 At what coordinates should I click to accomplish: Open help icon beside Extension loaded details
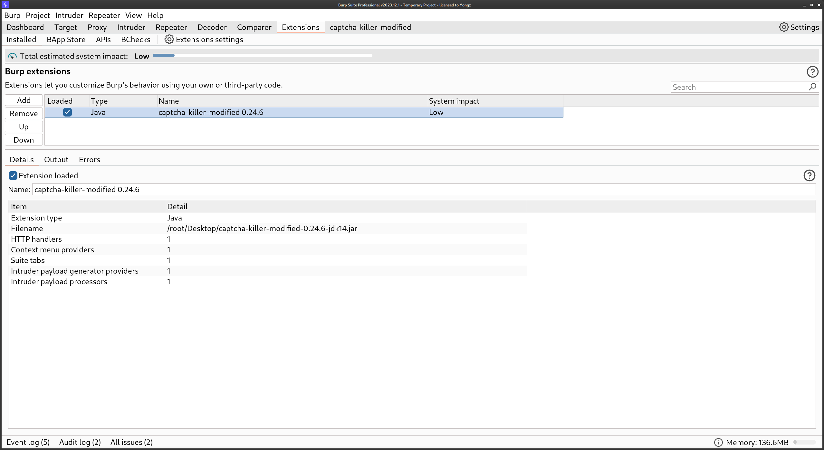pos(809,175)
